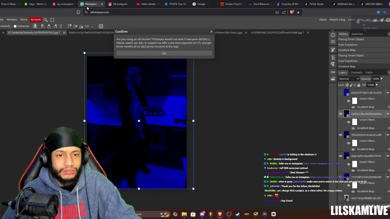
Task: Open the Character panel icon
Action: pyautogui.click(x=333, y=57)
